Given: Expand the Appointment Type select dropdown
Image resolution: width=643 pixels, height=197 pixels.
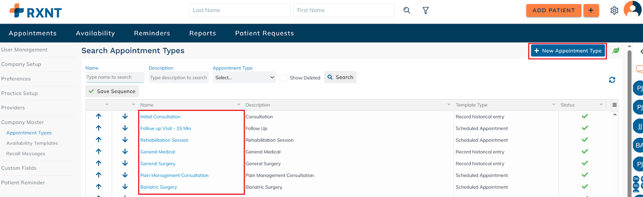Looking at the screenshot, I should pos(244,77).
